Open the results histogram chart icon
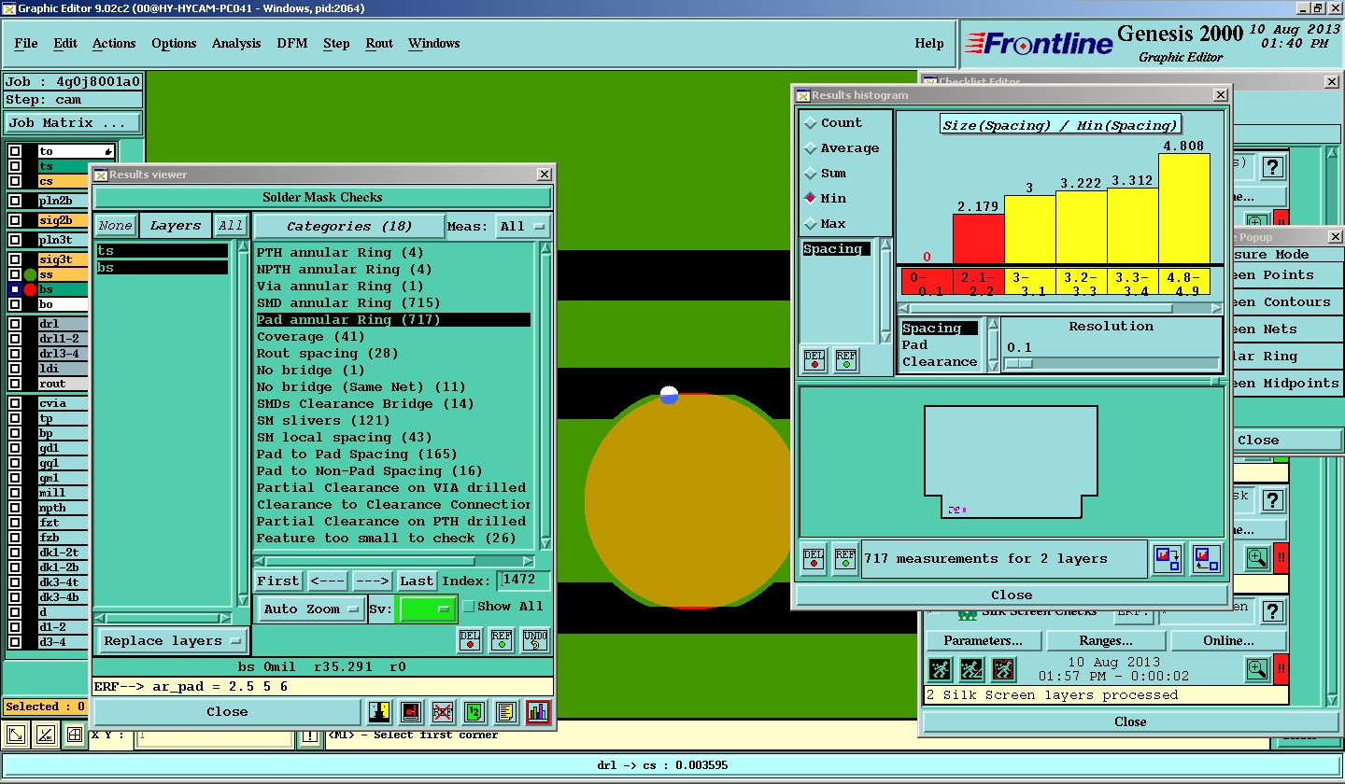Image resolution: width=1345 pixels, height=784 pixels. point(538,713)
